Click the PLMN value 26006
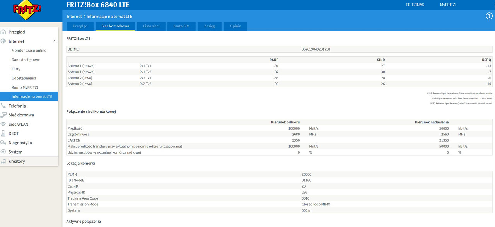495x227 pixels. point(306,174)
